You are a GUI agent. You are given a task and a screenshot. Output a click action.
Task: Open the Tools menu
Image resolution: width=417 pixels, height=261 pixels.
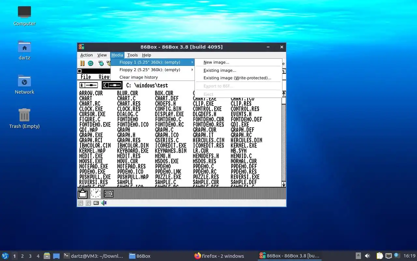(133, 55)
